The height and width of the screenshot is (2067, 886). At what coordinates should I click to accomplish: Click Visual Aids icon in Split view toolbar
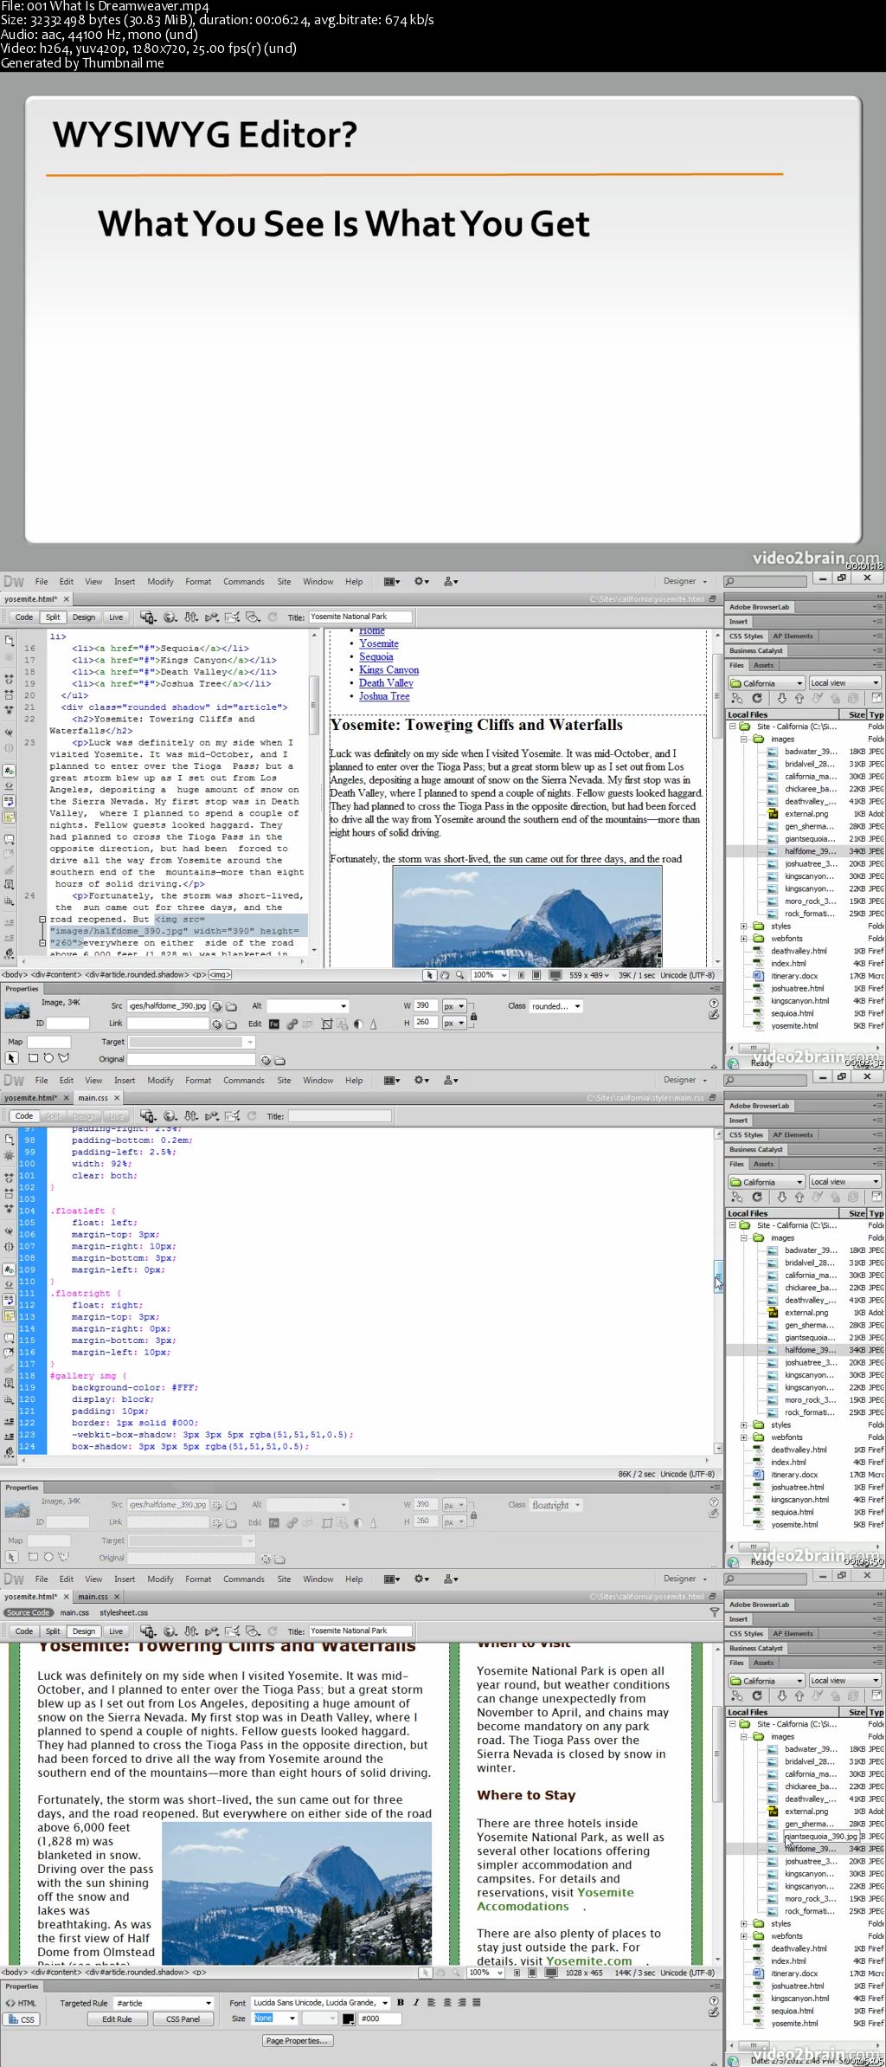[253, 617]
